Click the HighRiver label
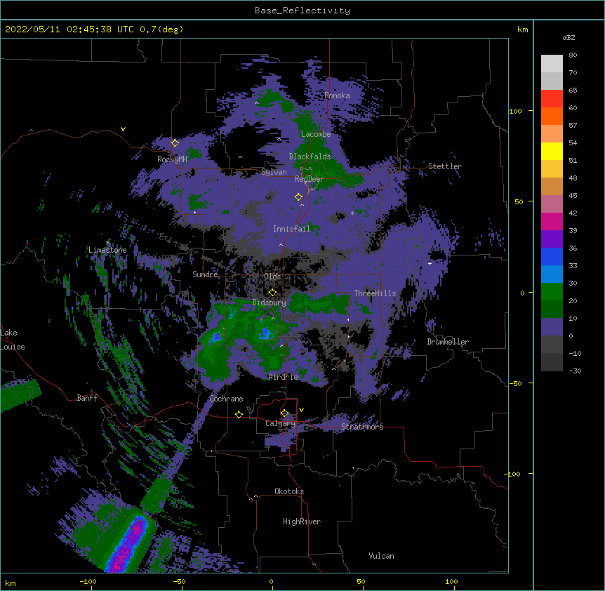 tap(302, 522)
